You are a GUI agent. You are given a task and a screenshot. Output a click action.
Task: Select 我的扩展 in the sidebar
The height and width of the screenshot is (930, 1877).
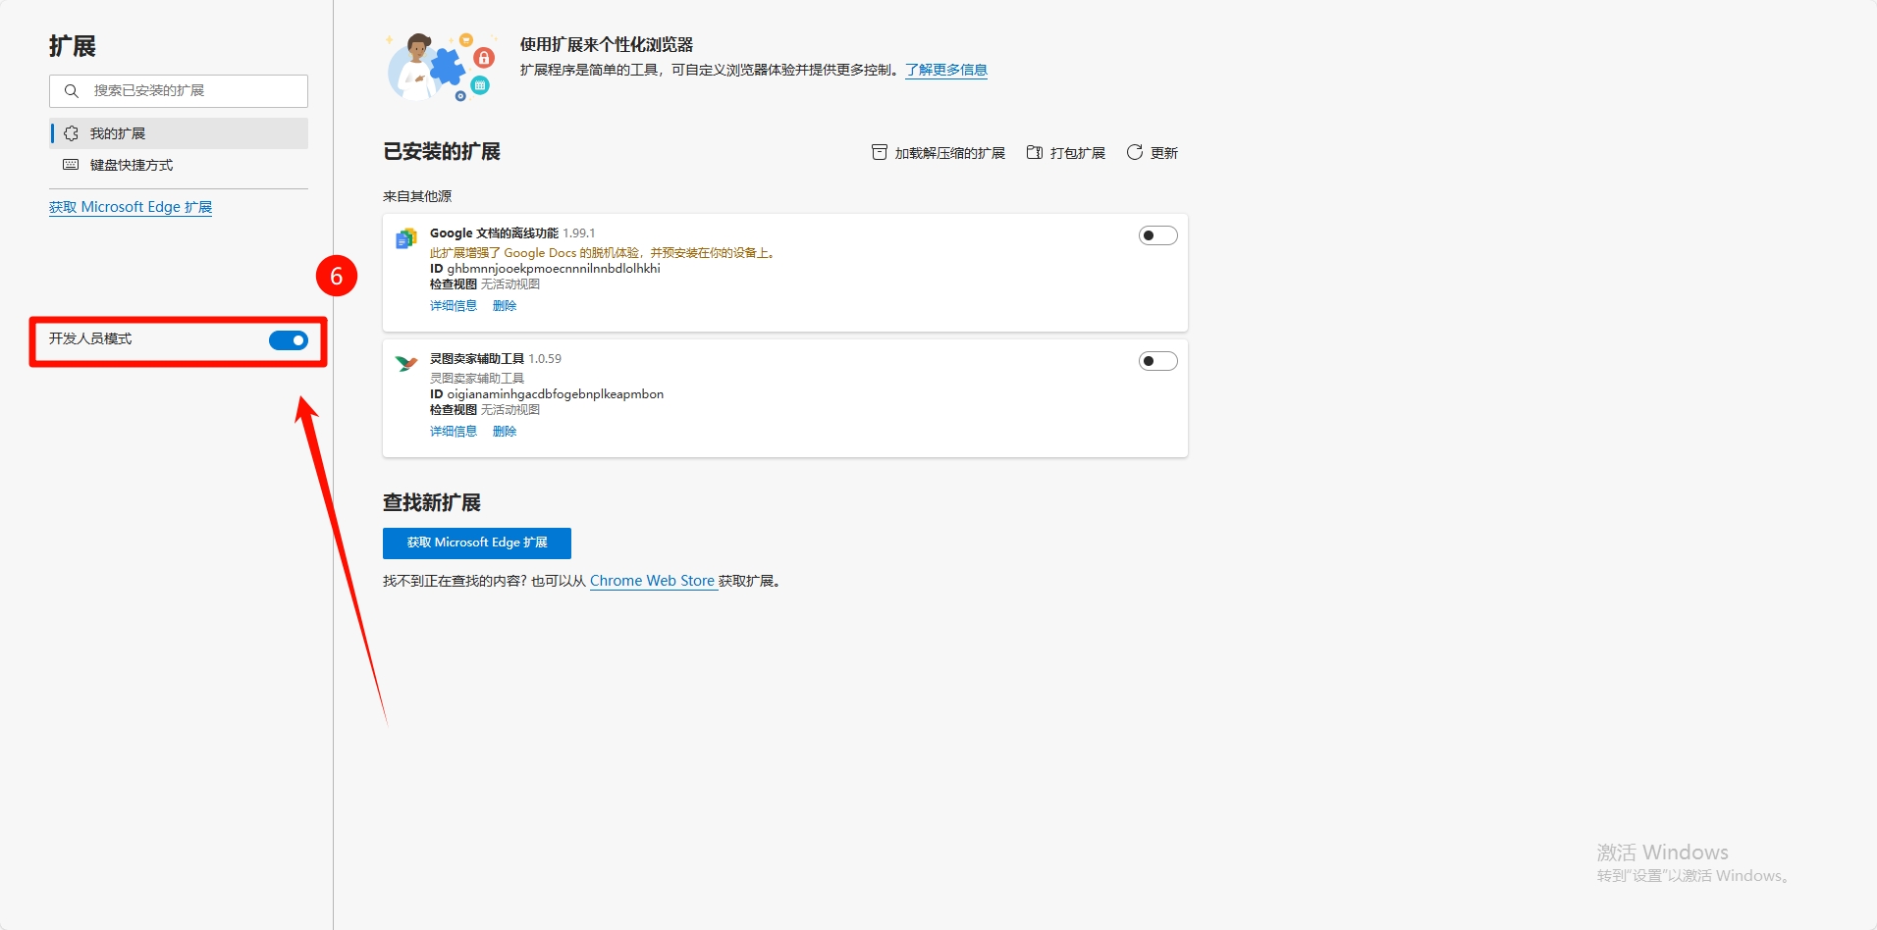[118, 133]
